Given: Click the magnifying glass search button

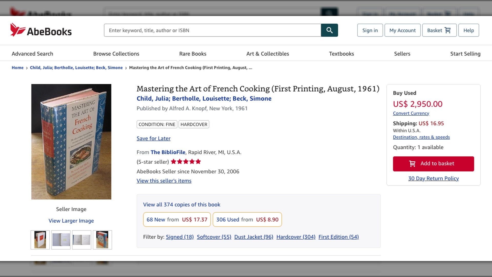Looking at the screenshot, I should [x=329, y=30].
